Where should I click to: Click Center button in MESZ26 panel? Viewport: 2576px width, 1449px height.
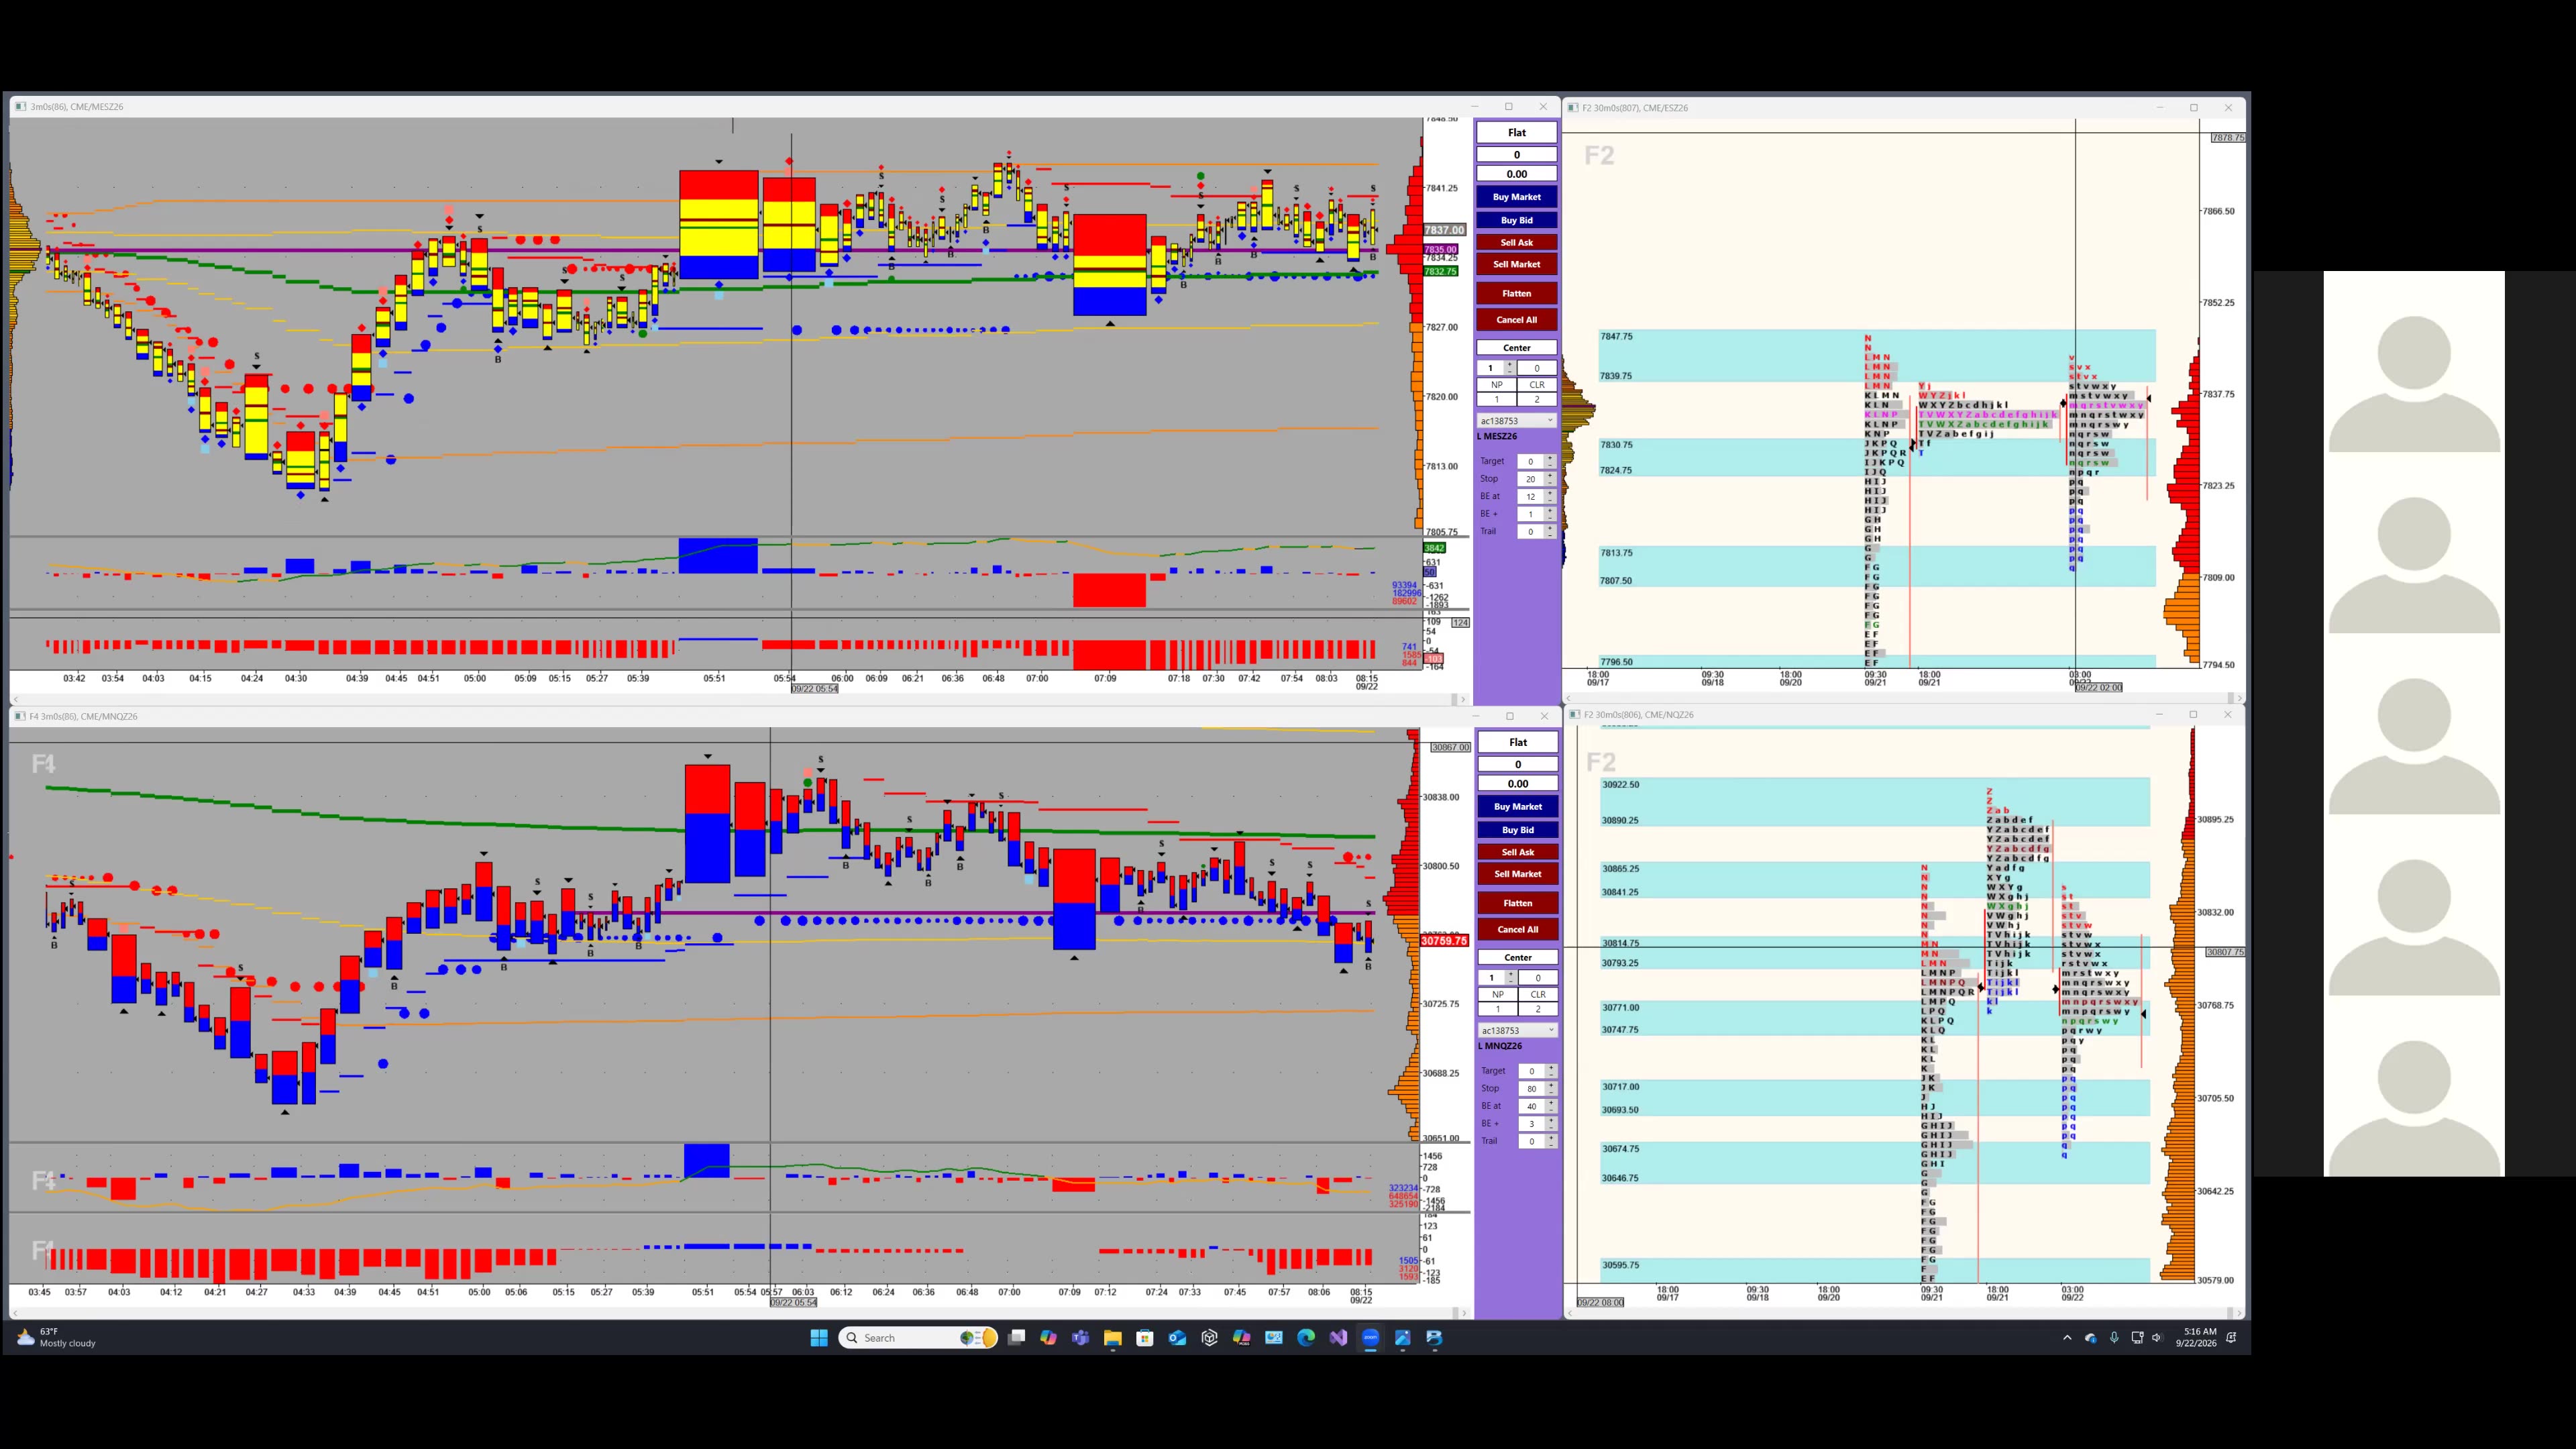click(1516, 348)
